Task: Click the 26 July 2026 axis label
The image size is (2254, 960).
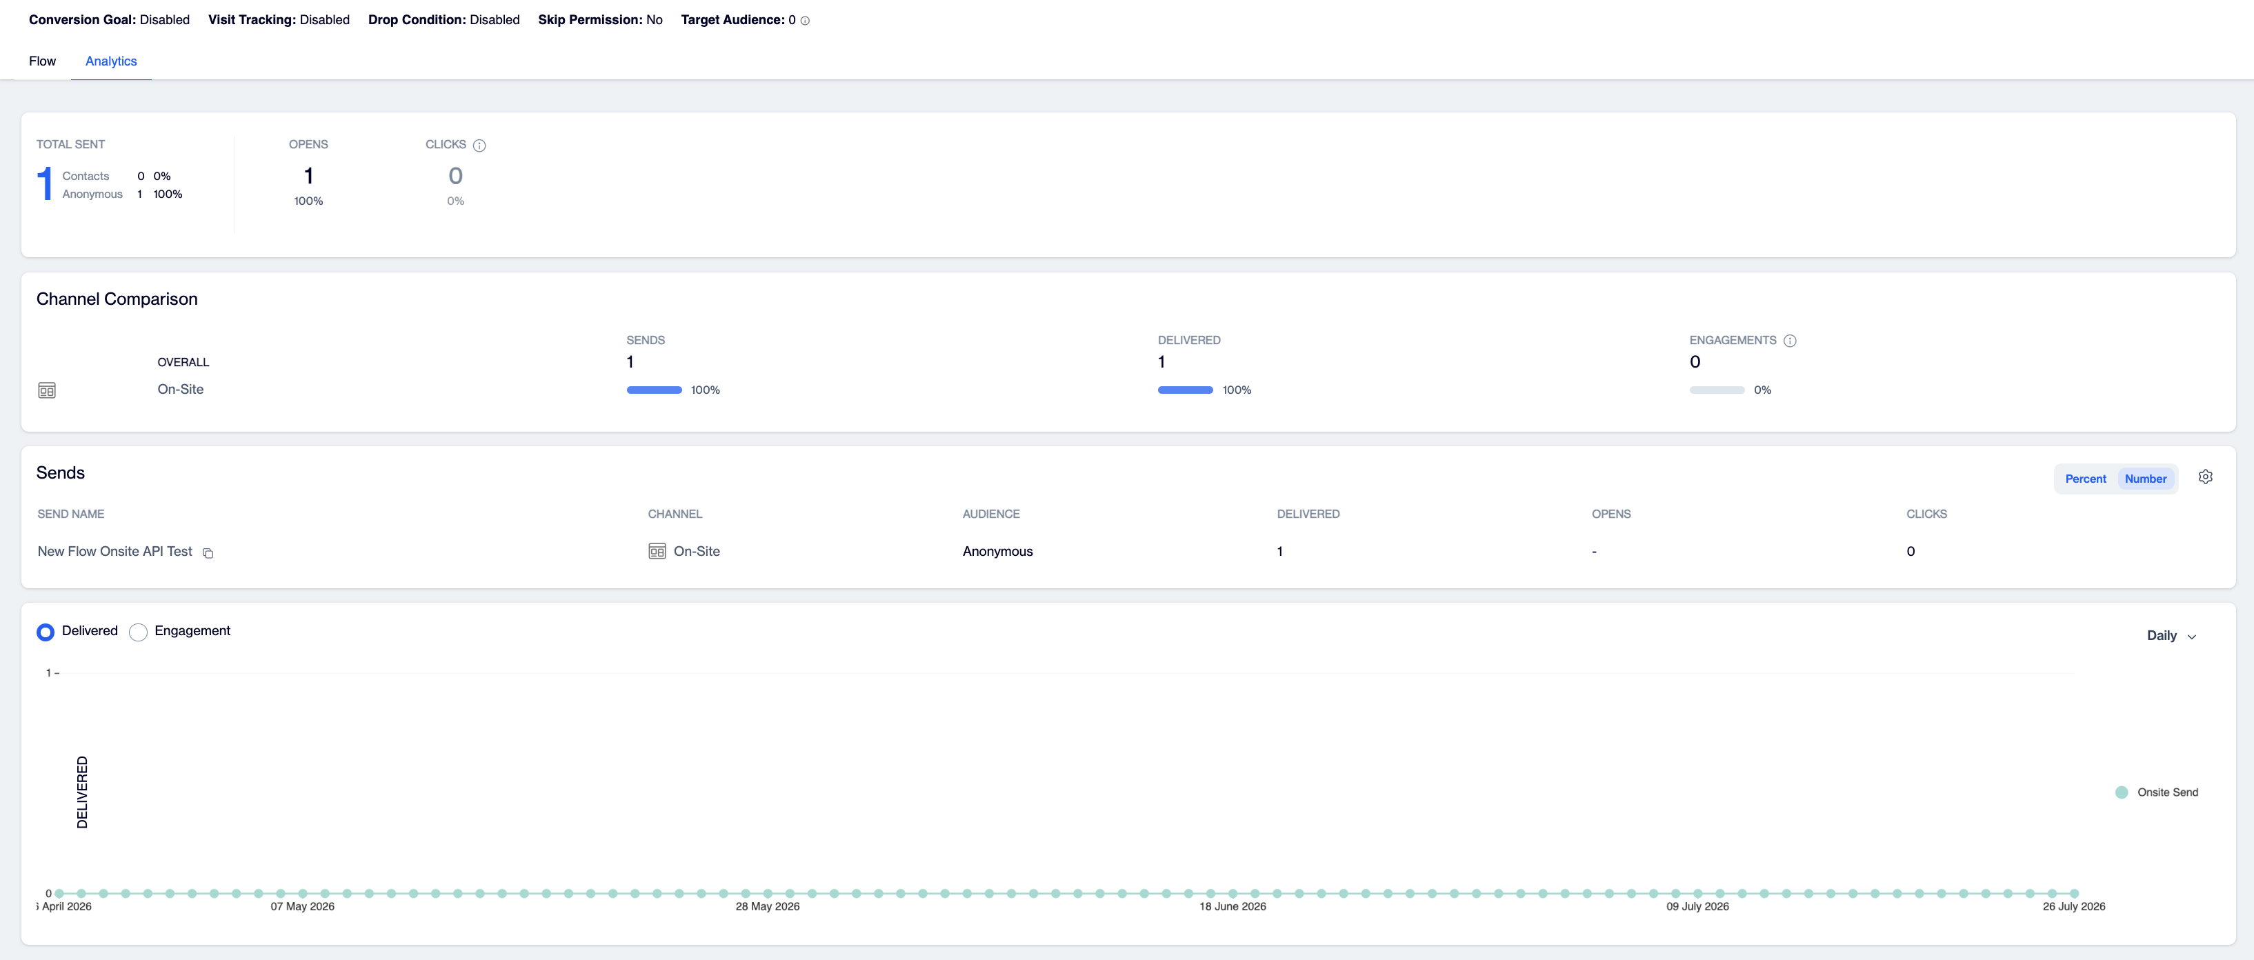Action: (2074, 907)
